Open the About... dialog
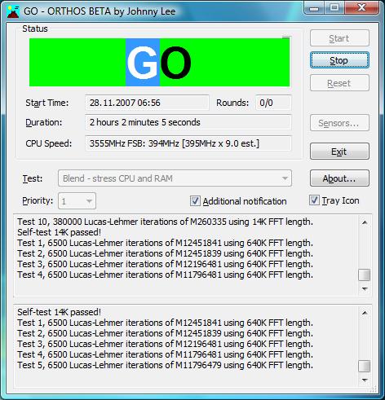 pyautogui.click(x=339, y=178)
